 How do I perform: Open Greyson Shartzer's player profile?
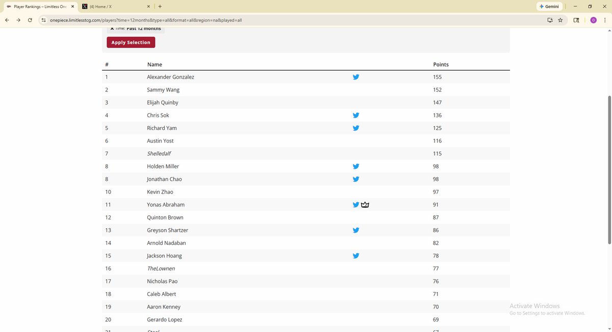[167, 230]
